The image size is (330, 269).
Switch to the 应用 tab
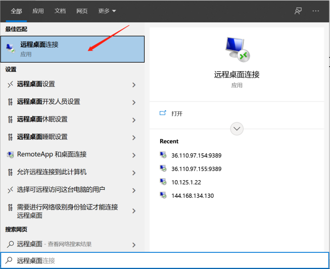38,11
